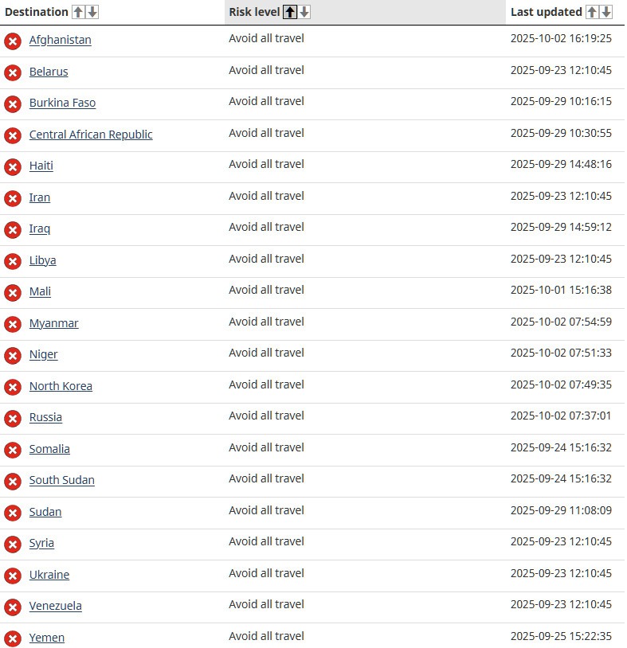The width and height of the screenshot is (627, 648).
Task: Open the Burkina Faso destination link
Action: click(x=62, y=103)
